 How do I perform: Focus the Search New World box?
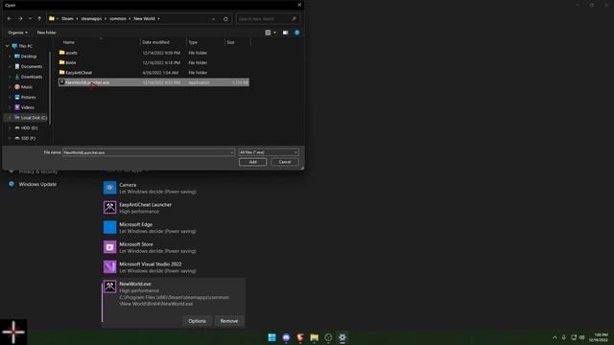click(x=268, y=19)
